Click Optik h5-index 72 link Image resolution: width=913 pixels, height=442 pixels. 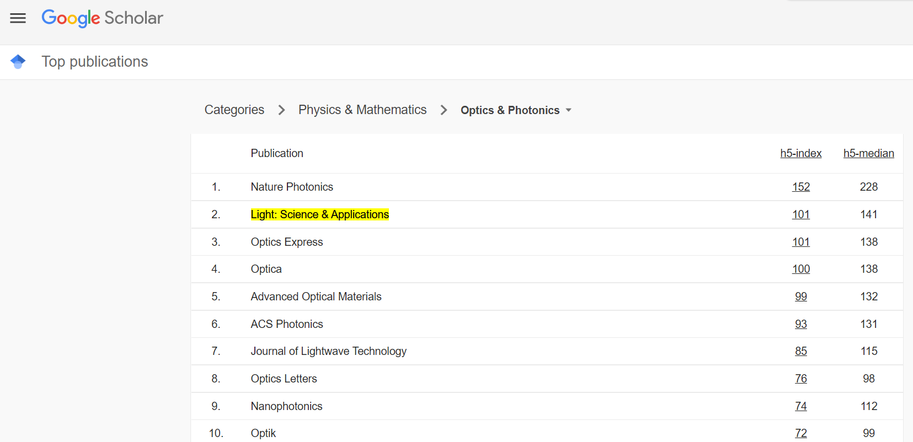point(800,433)
